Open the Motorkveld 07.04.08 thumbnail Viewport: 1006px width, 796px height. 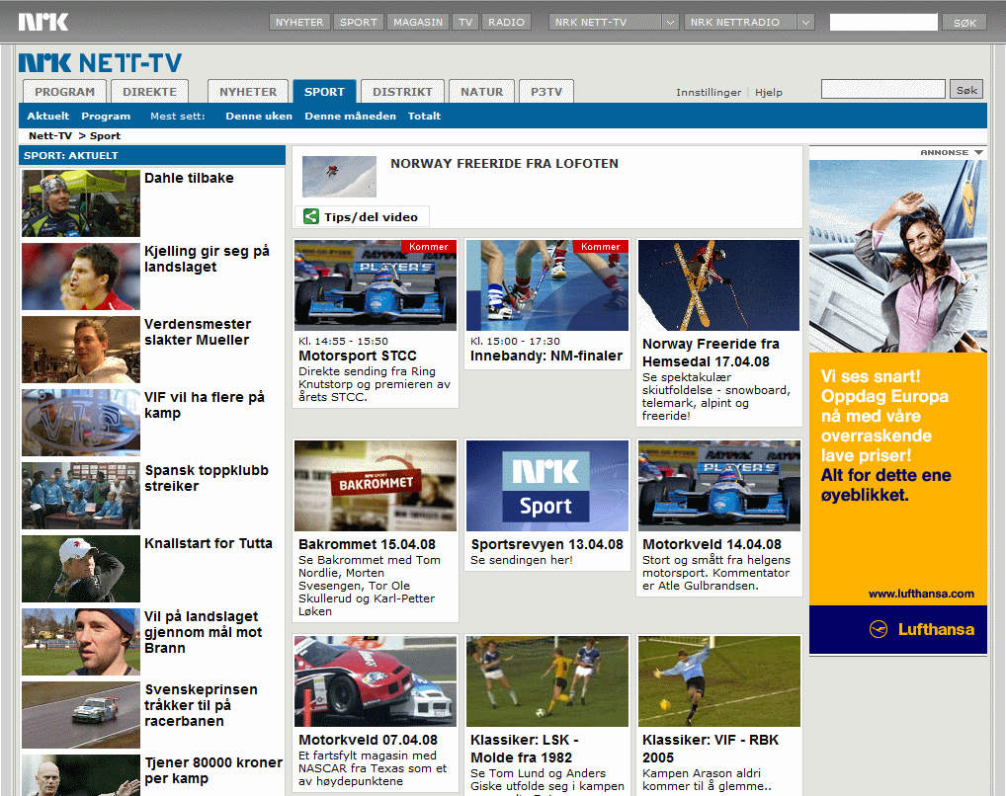(x=376, y=681)
